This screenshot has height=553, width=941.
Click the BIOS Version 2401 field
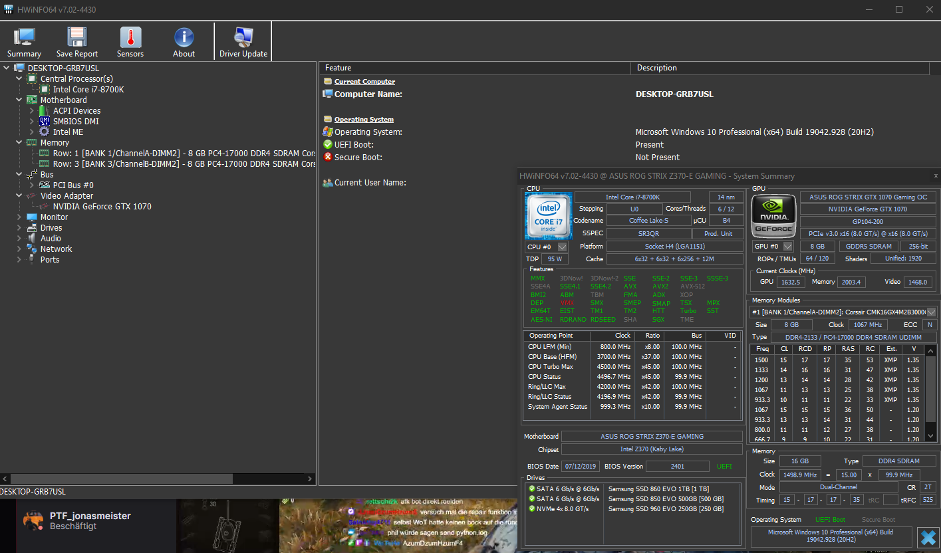point(677,467)
